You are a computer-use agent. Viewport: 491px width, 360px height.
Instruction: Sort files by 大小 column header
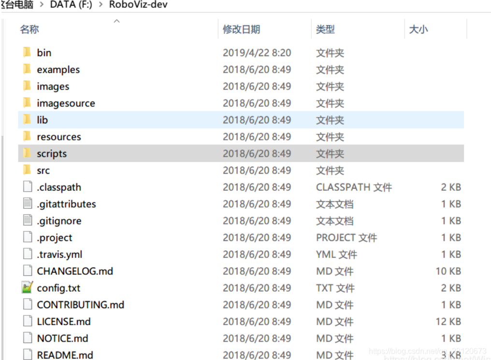(x=419, y=29)
